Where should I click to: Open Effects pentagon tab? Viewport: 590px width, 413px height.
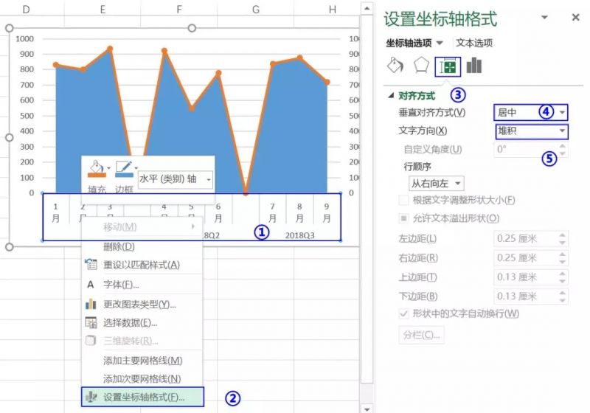(x=421, y=66)
